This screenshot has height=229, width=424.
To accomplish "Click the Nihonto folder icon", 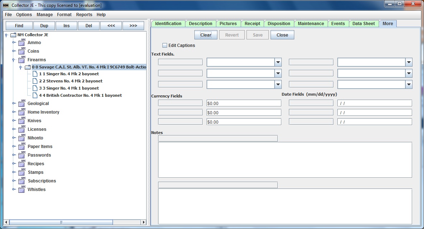I will 22,138.
